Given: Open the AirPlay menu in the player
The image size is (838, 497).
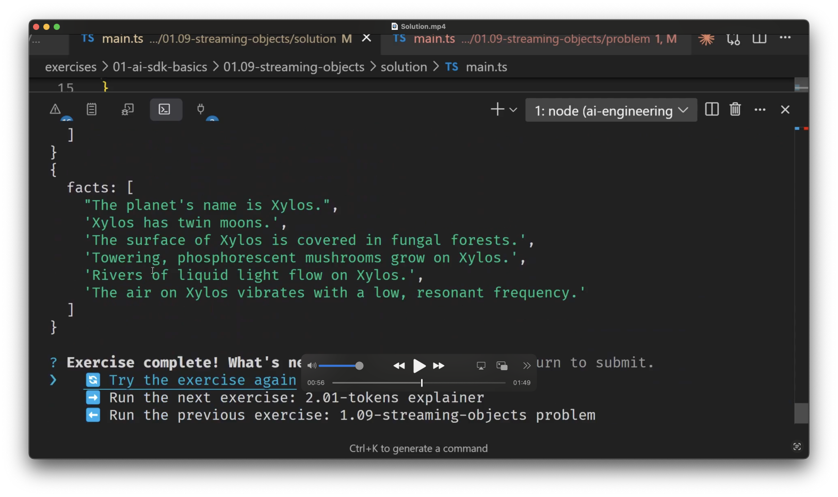Looking at the screenshot, I should click(x=481, y=366).
